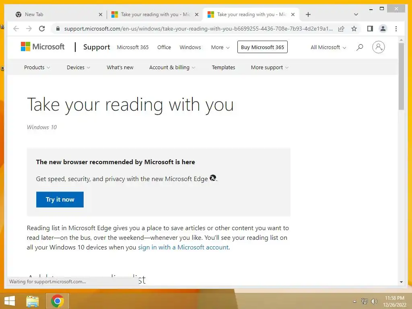Image resolution: width=412 pixels, height=309 pixels.
Task: Open Chrome's three-dot menu
Action: (x=396, y=29)
